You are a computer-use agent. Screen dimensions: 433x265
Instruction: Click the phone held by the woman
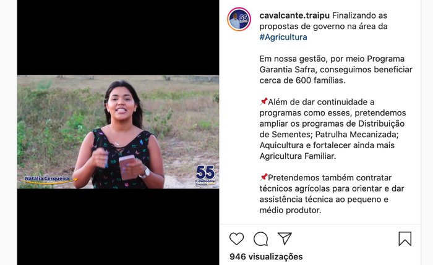(x=127, y=167)
